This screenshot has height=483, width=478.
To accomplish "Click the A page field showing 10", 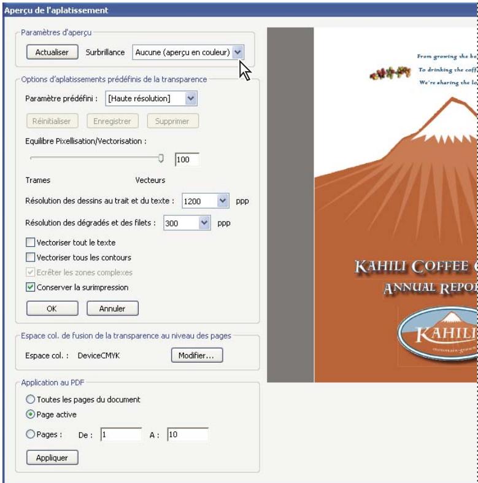I will tap(188, 435).
